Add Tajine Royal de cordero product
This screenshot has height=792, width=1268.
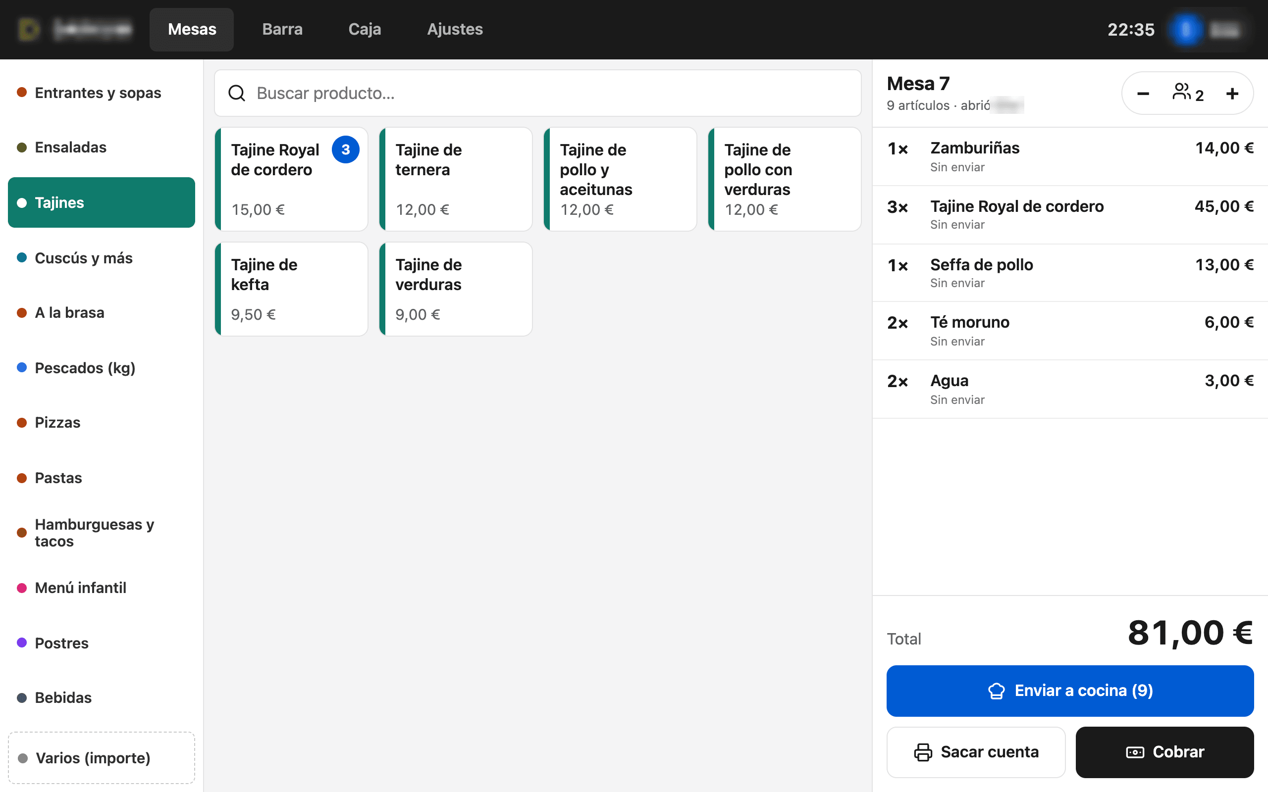tap(291, 179)
